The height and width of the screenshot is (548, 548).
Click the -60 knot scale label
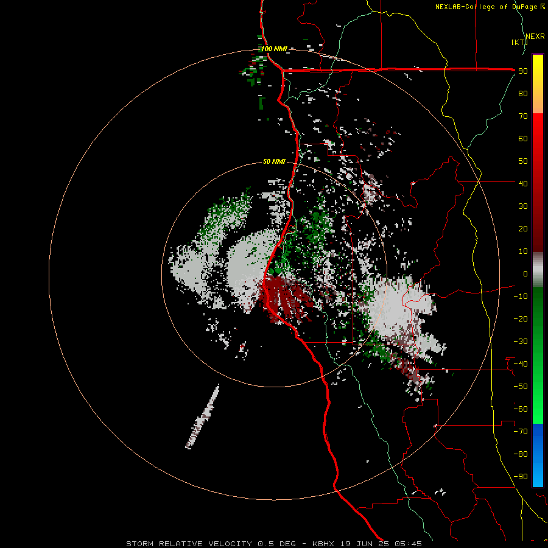click(521, 409)
